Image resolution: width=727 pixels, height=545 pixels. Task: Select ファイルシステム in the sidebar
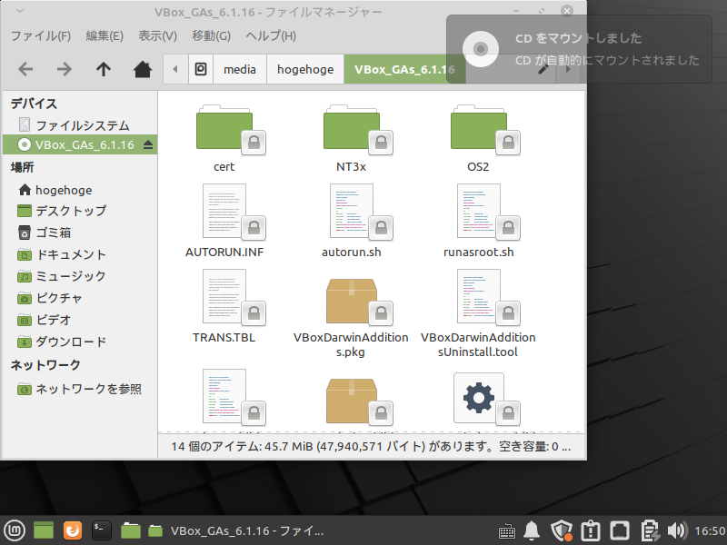(80, 125)
